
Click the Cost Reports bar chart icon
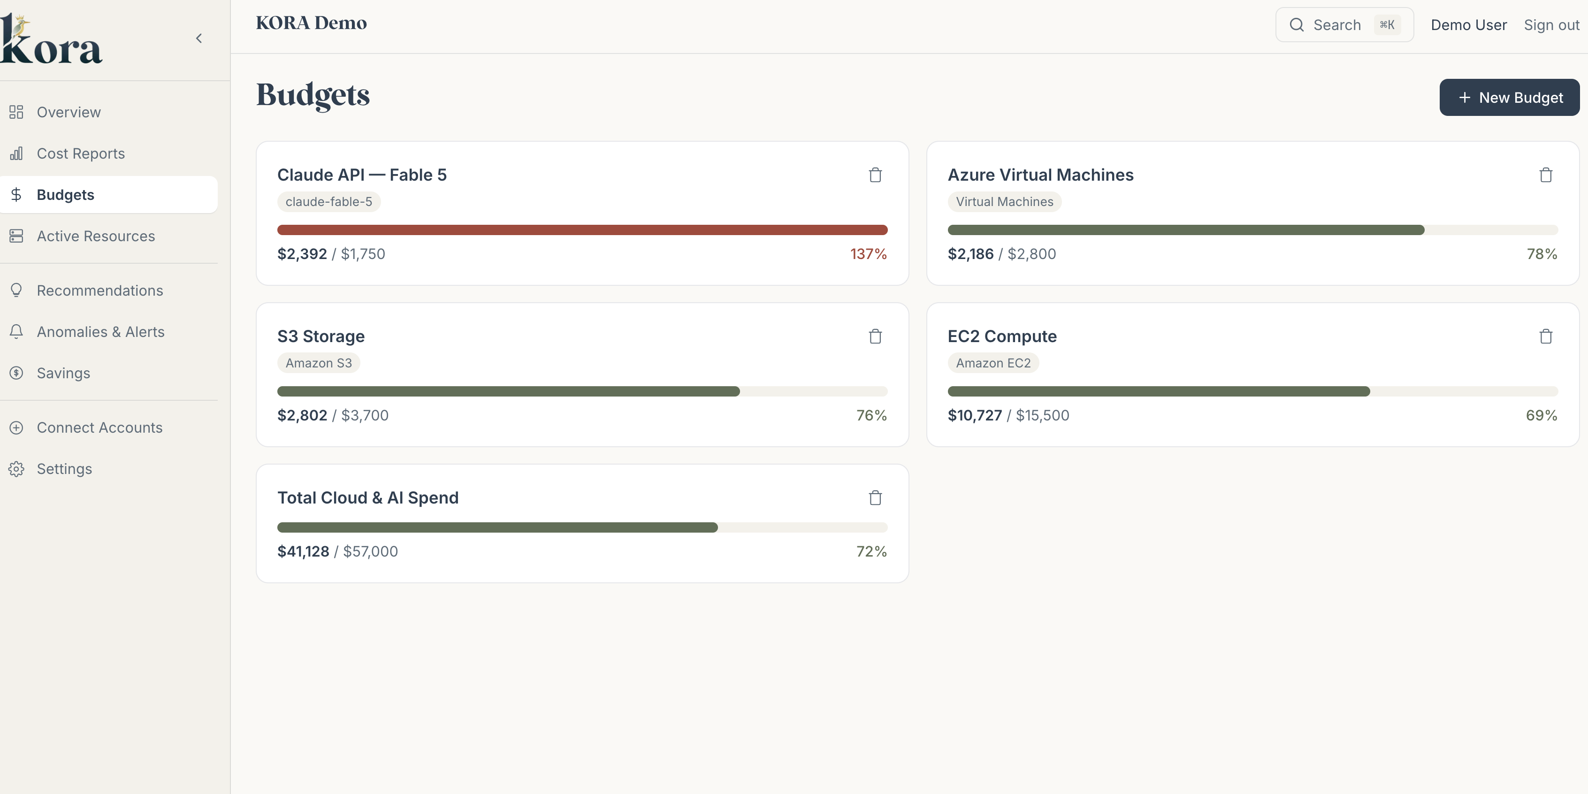[16, 153]
